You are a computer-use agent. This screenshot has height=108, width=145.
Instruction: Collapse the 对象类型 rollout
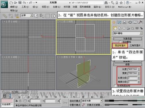[x=128, y=39]
